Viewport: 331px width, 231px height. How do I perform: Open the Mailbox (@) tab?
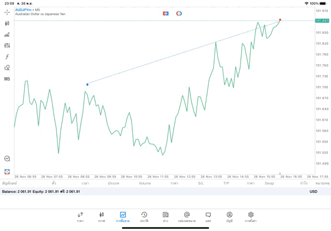tap(187, 217)
